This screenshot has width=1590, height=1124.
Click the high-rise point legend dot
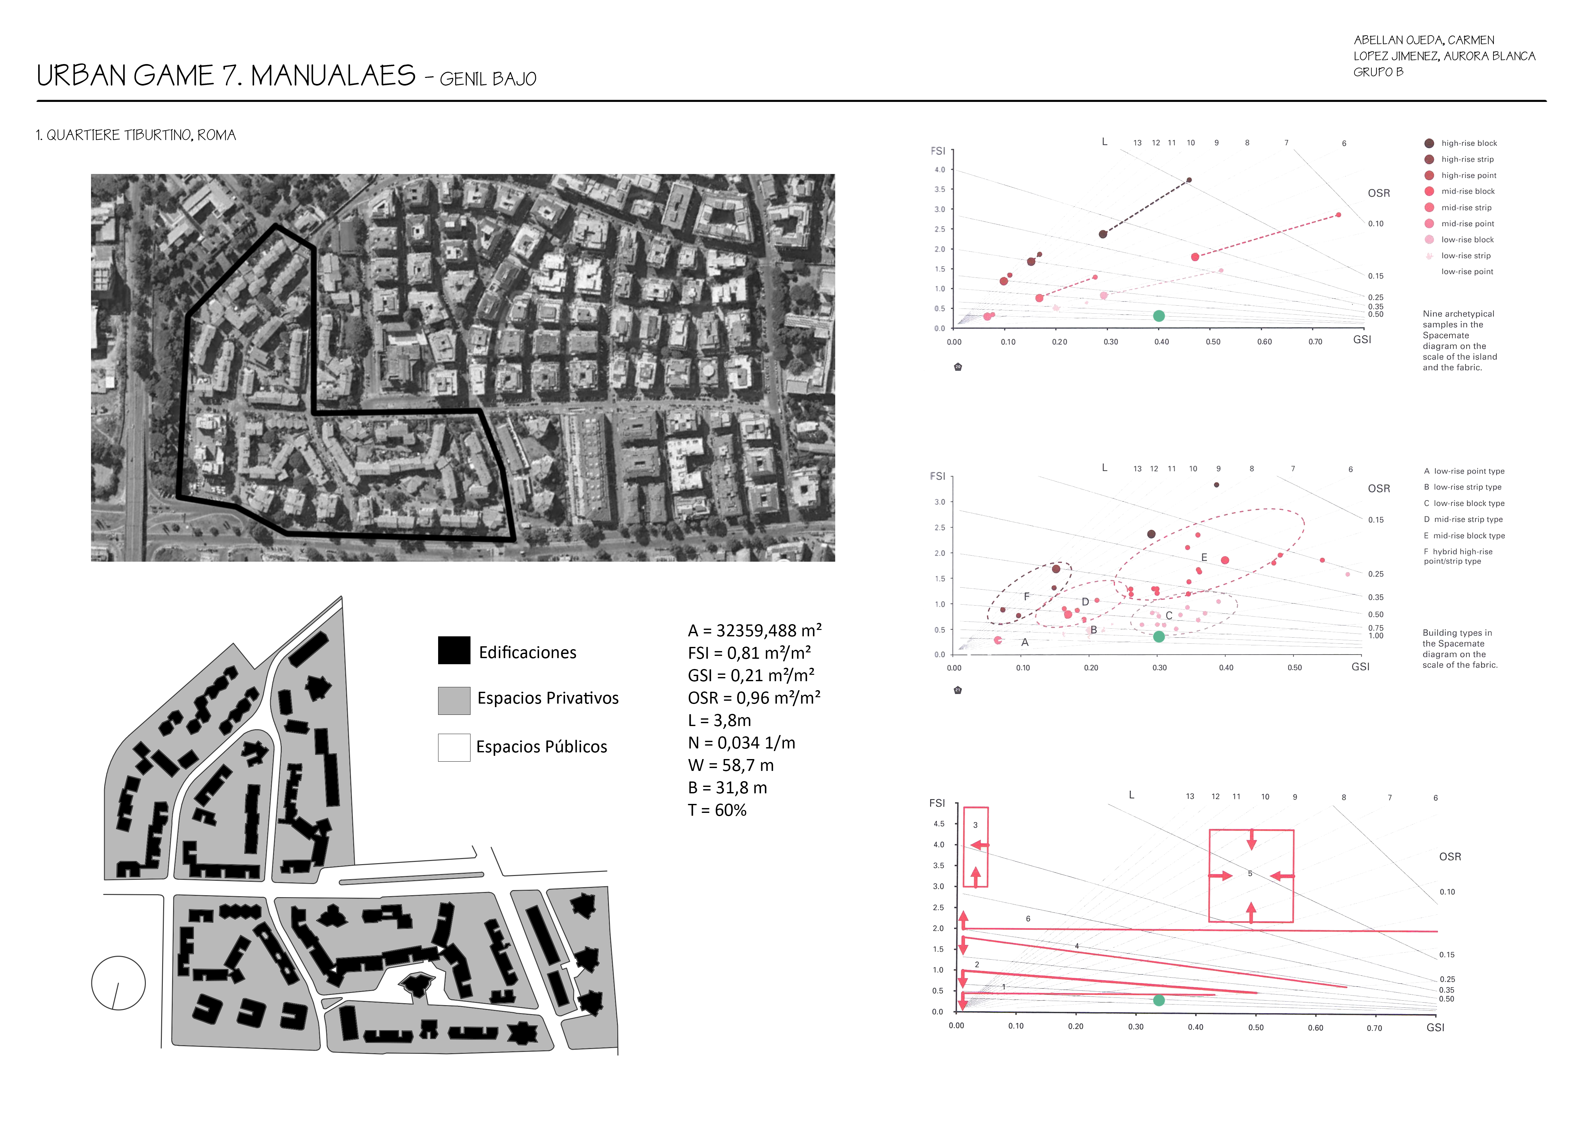[1429, 175]
